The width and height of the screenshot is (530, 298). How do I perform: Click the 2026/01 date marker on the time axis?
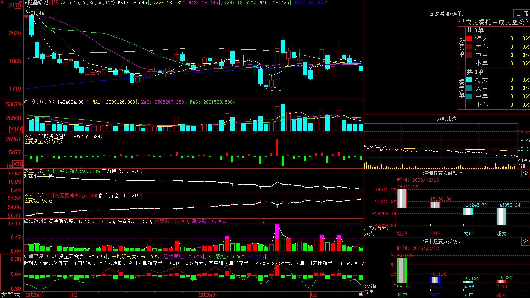[209, 295]
